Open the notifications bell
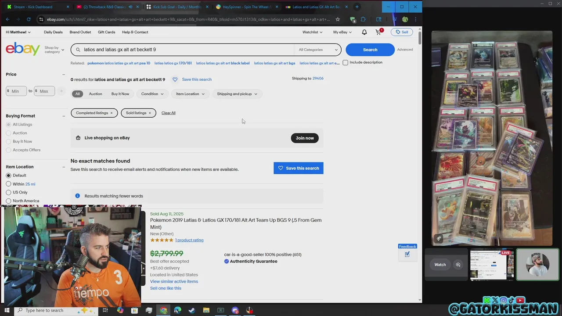Image resolution: width=562 pixels, height=316 pixels. 364,32
